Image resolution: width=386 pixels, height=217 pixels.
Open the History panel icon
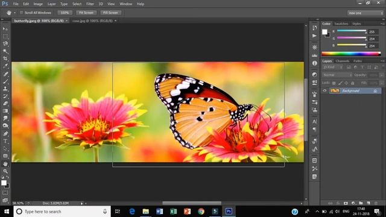point(315,28)
